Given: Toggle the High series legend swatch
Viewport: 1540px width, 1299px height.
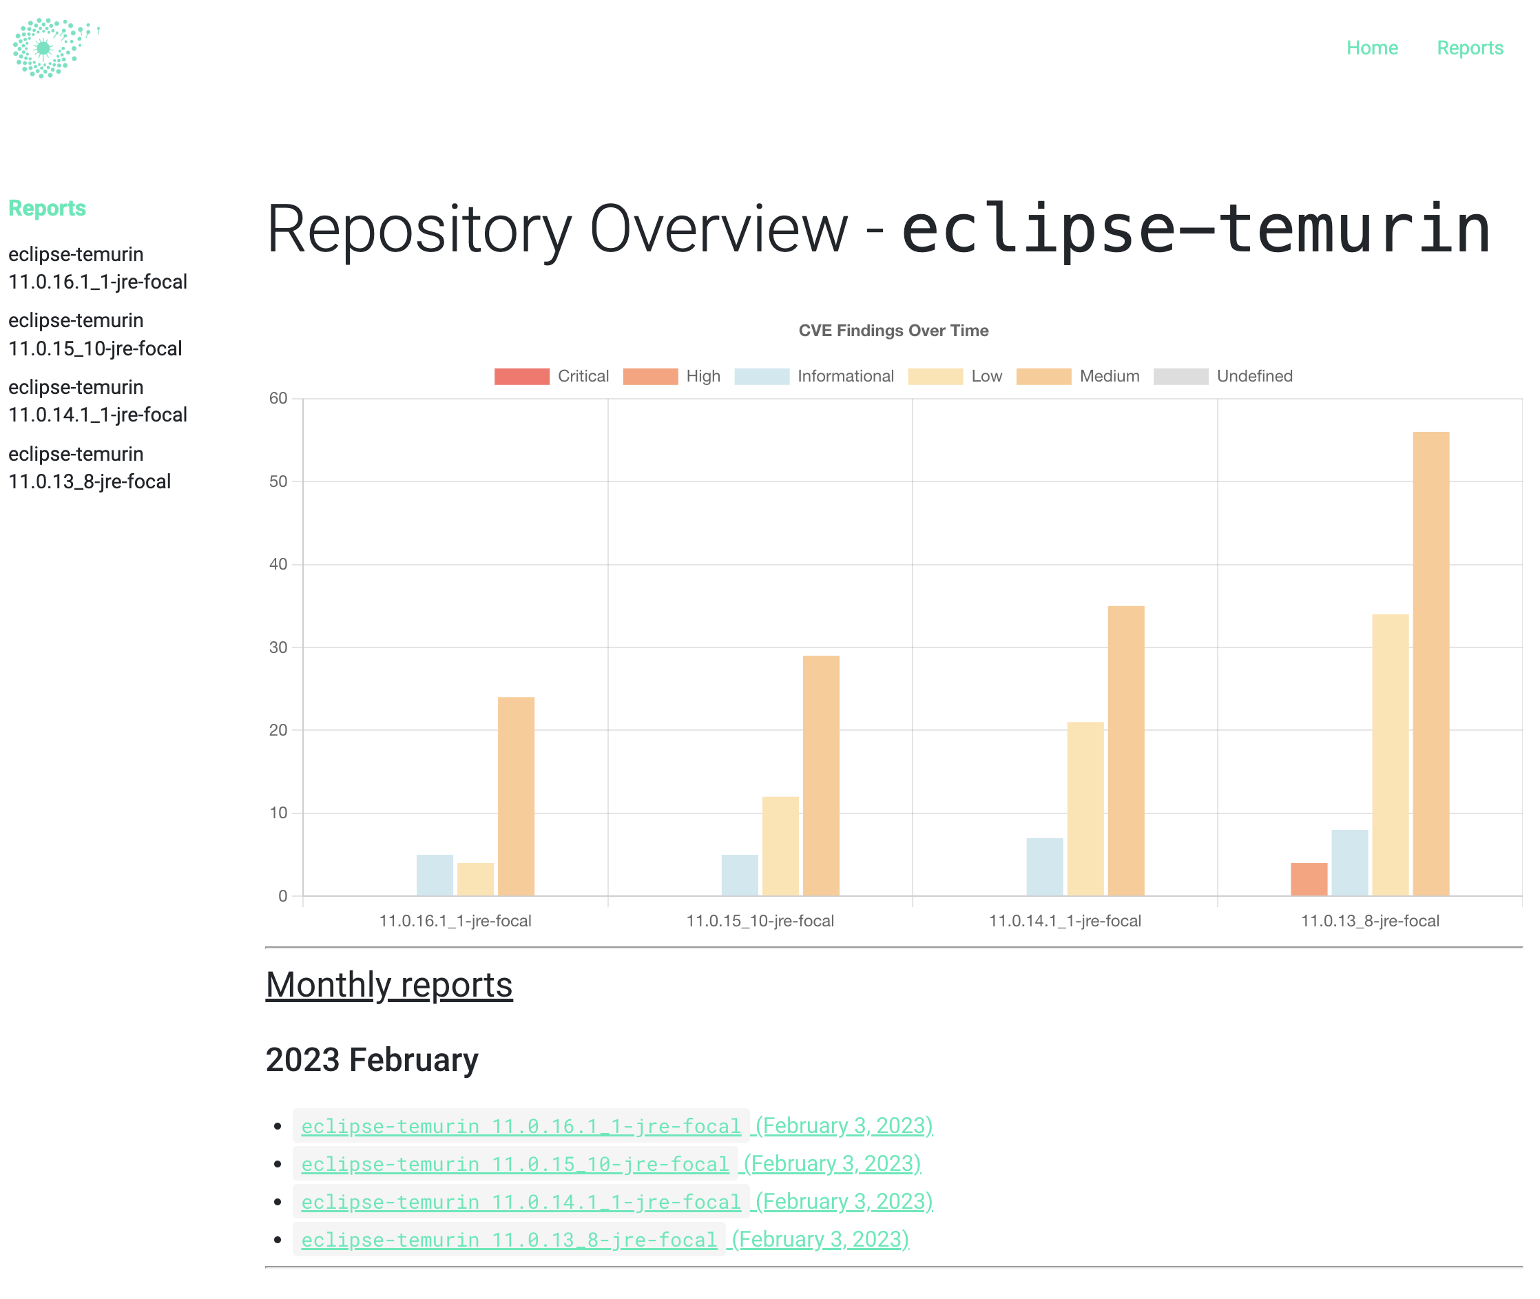Looking at the screenshot, I should click(649, 376).
